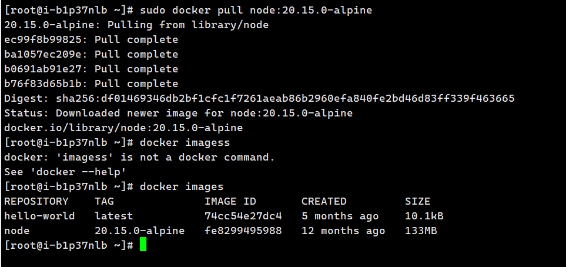The height and width of the screenshot is (267, 566).
Task: Click the mistyped 'docker imagess' command
Action: pos(185,142)
